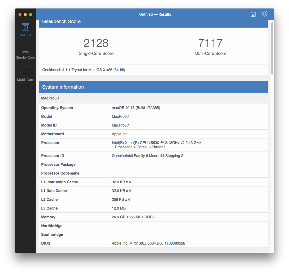The width and height of the screenshot is (289, 274).
Task: Select the Model value MacPro5,1
Action: pos(121,116)
